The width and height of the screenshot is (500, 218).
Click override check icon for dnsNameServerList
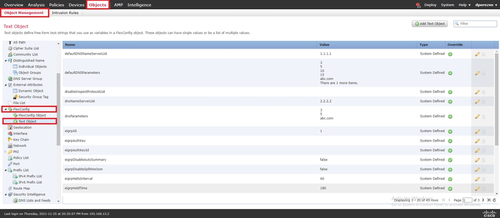pos(450,101)
